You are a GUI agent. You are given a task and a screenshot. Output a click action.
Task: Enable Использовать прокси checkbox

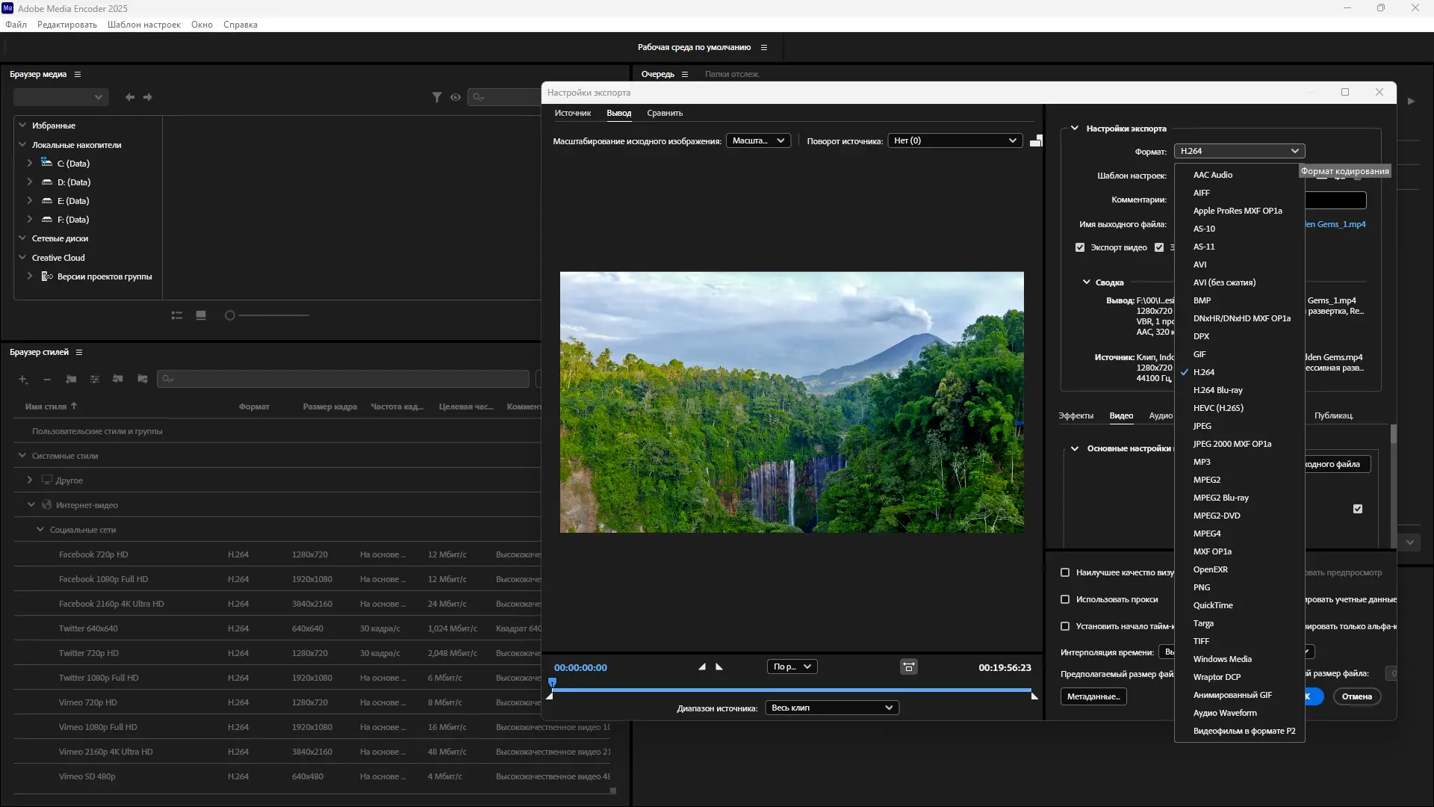point(1065,599)
